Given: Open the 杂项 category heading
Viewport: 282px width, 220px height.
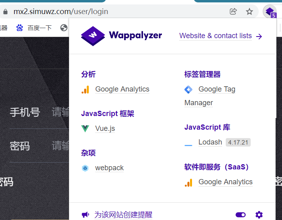Looking at the screenshot, I should [88, 153].
